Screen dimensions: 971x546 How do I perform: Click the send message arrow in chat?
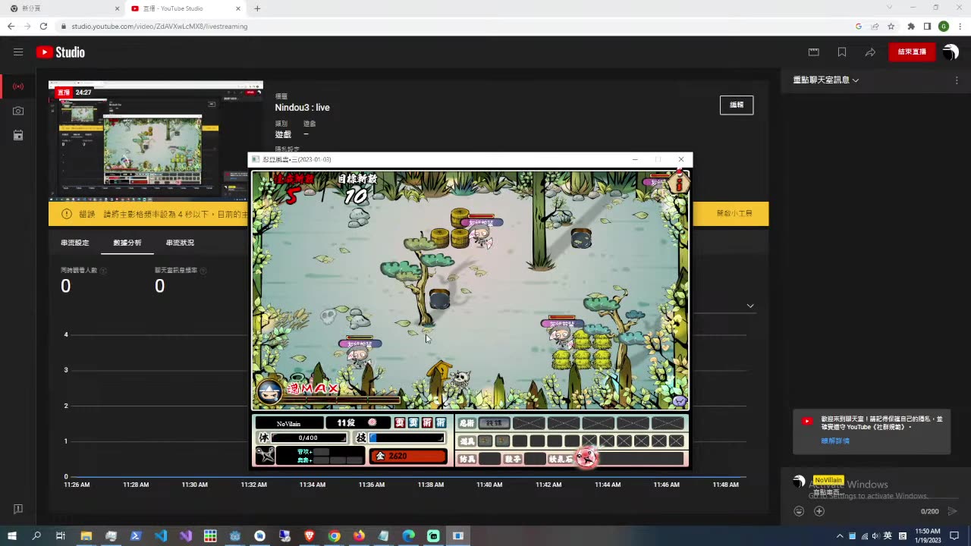[952, 511]
